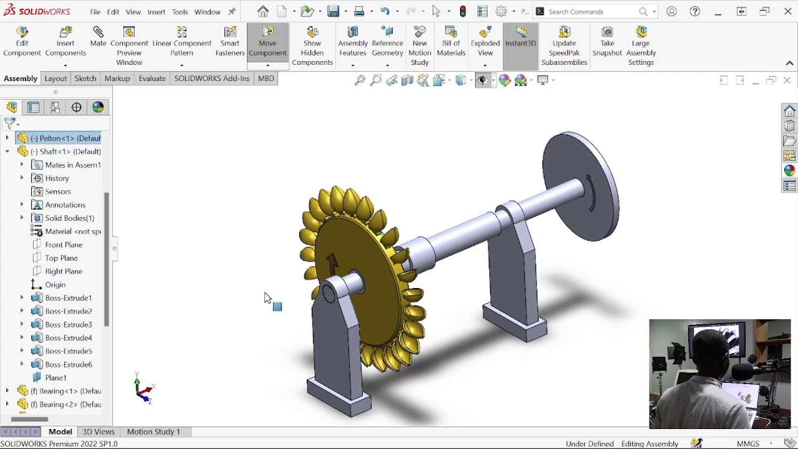The image size is (798, 449).
Task: Activate the Move Component tool
Action: [267, 42]
